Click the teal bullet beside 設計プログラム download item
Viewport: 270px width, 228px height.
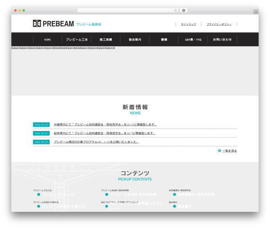[x=106, y=206]
